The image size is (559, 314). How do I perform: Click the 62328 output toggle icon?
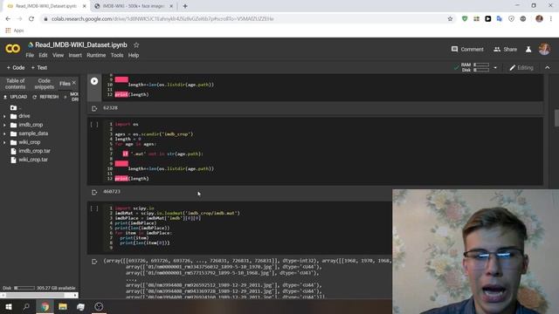(x=94, y=108)
